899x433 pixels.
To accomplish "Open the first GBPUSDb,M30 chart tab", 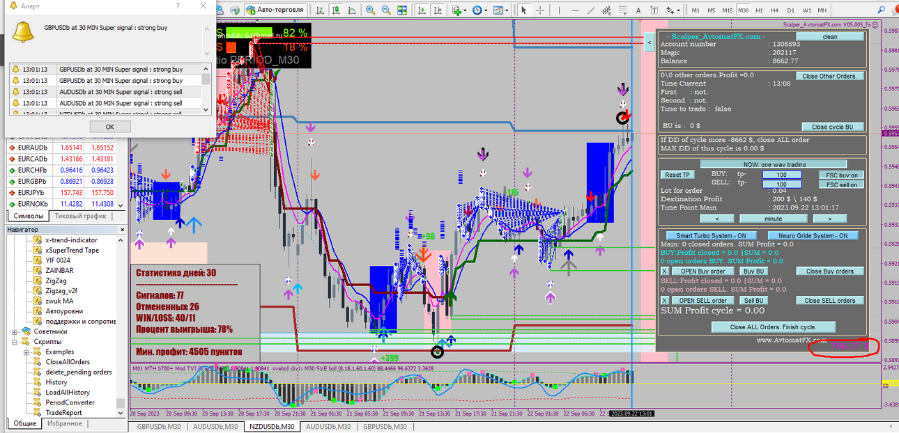I will [159, 427].
